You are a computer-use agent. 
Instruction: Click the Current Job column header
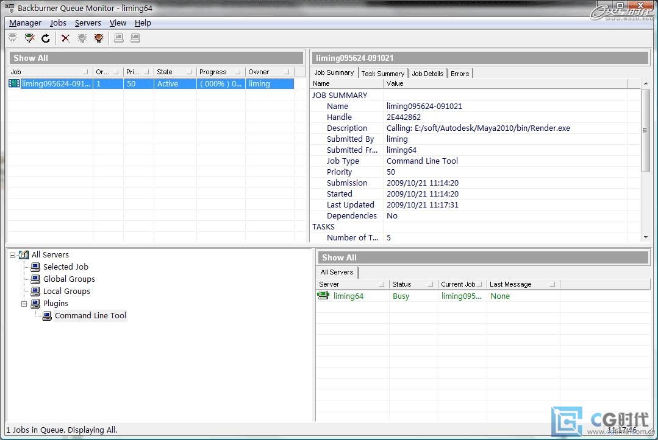coord(462,284)
